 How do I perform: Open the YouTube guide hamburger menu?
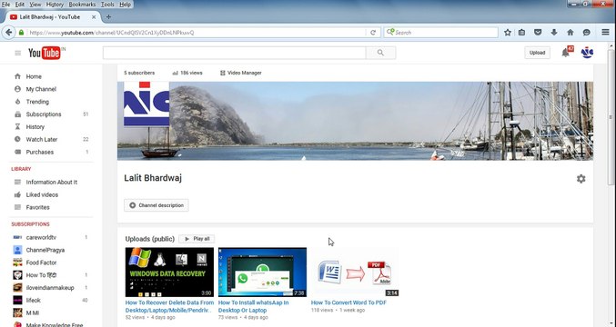17,53
